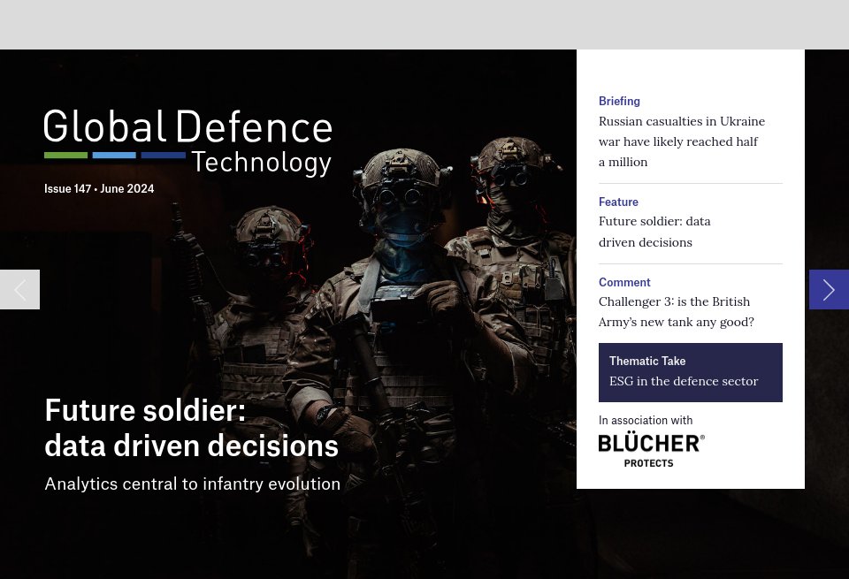Image resolution: width=849 pixels, height=579 pixels.
Task: Open ESG in the defence sector article
Action: coord(684,381)
